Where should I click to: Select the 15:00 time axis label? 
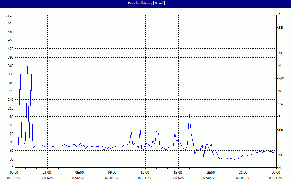click(178, 173)
